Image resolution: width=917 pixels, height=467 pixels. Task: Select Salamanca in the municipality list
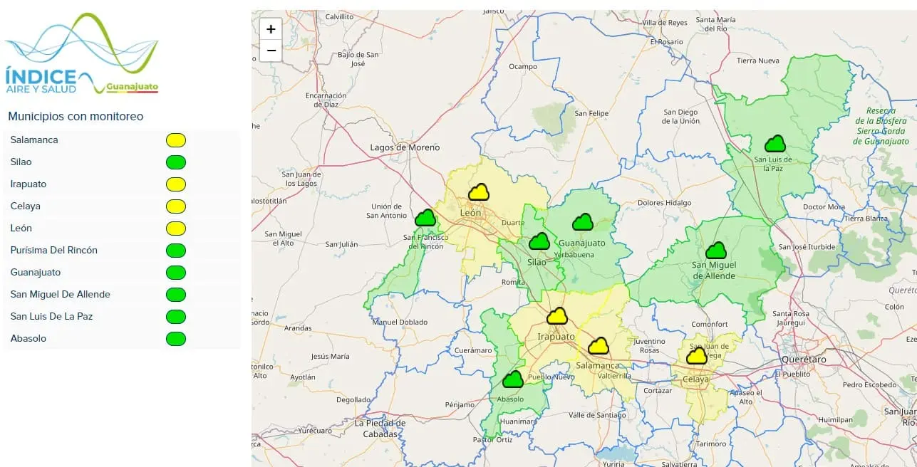pyautogui.click(x=34, y=140)
